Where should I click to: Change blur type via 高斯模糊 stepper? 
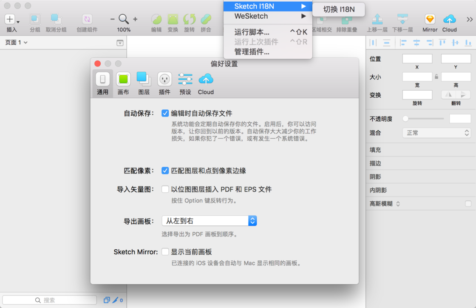[x=398, y=204]
